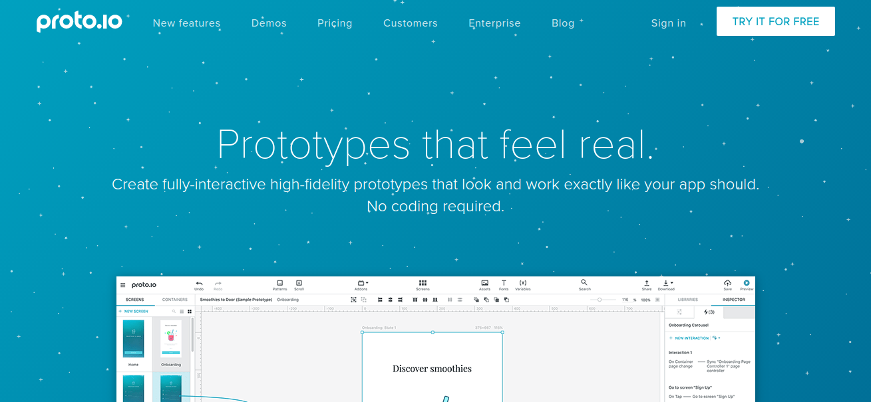
Task: Select the Interaction 1 heading
Action: 680,353
